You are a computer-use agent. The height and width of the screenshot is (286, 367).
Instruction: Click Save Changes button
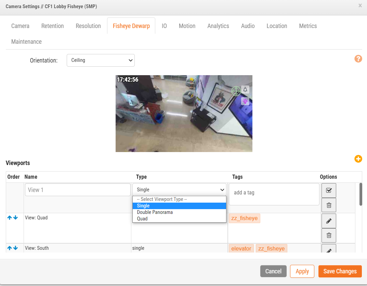click(x=340, y=271)
